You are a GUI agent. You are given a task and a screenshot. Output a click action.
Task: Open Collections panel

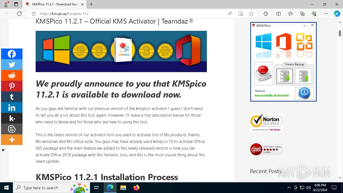point(302,14)
